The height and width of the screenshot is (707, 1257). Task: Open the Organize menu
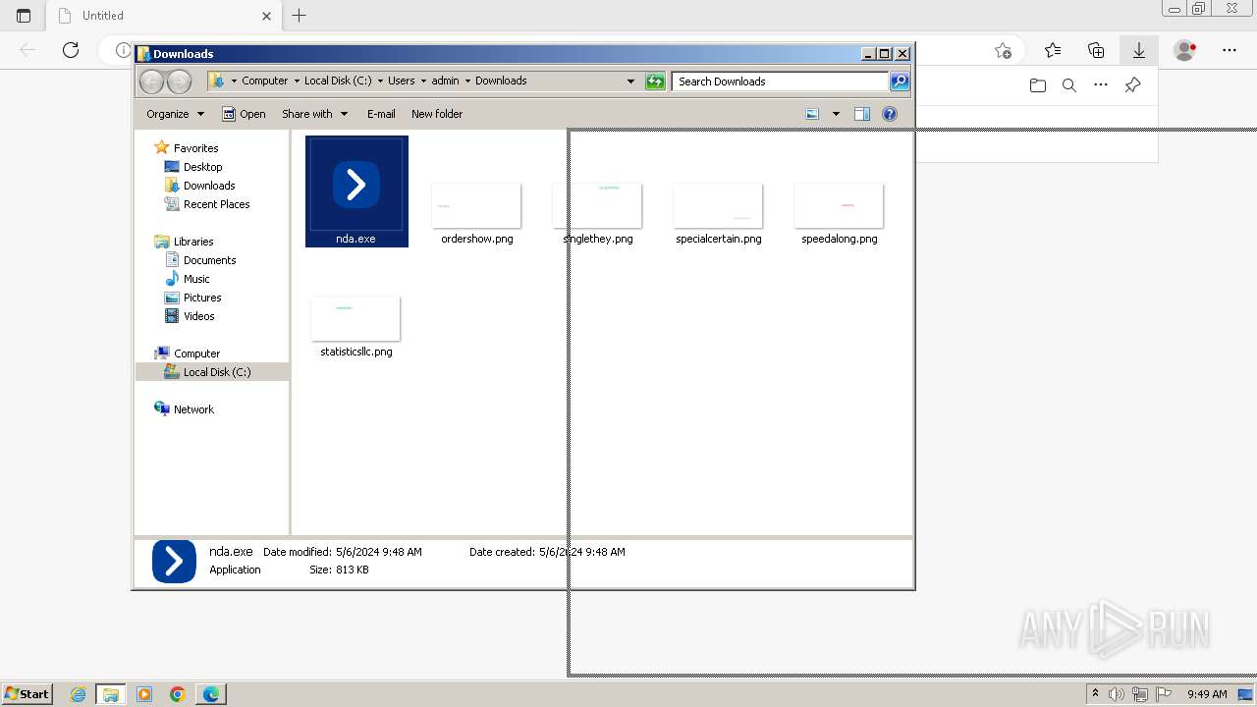click(175, 114)
